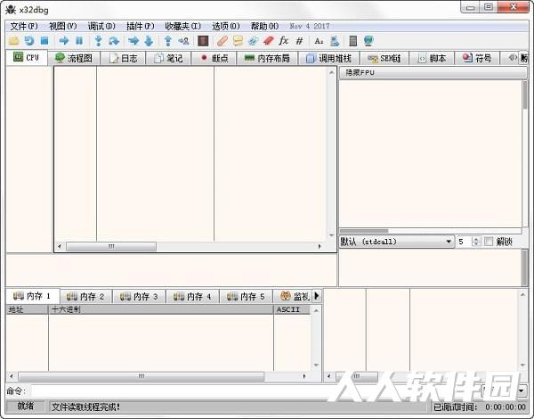Restart the debuggee with the circular arrow icon
The height and width of the screenshot is (419, 534).
29,41
